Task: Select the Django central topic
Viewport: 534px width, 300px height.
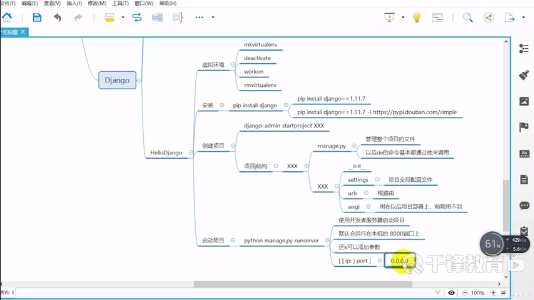Action: click(x=117, y=80)
